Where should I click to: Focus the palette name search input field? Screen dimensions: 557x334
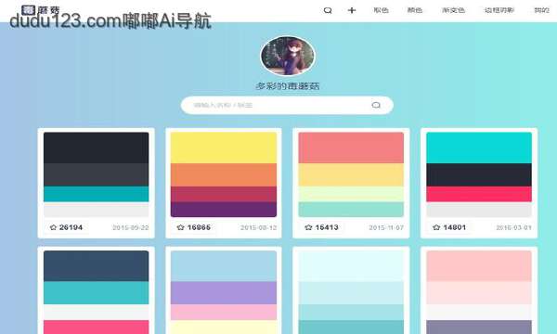click(x=280, y=105)
